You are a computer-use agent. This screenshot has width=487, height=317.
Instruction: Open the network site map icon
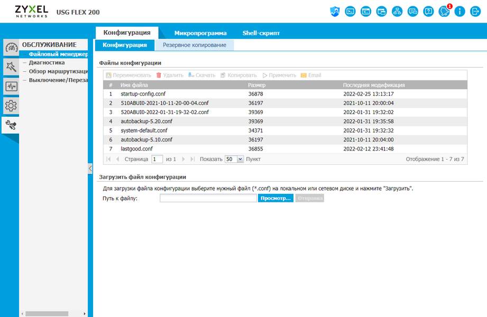(397, 12)
